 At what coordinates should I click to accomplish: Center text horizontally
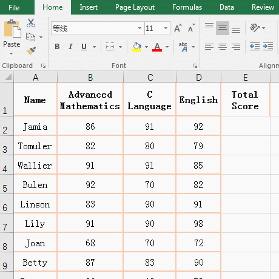223,47
